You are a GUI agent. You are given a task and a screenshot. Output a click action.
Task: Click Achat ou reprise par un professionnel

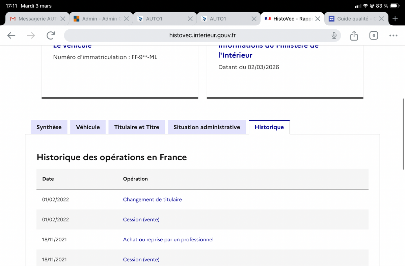168,240
